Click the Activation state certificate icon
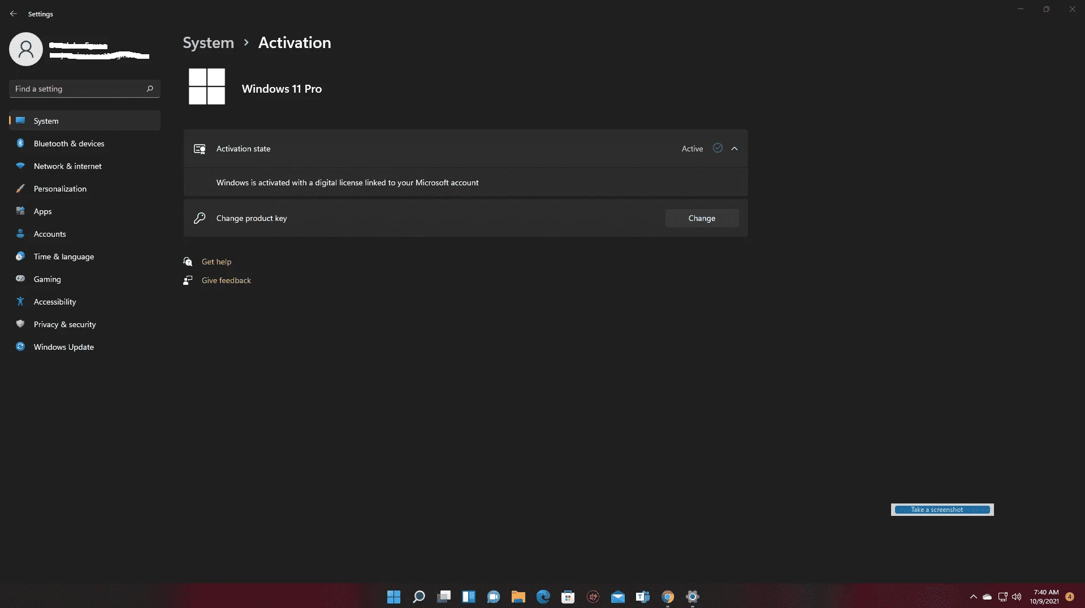Image resolution: width=1085 pixels, height=608 pixels. [x=200, y=149]
